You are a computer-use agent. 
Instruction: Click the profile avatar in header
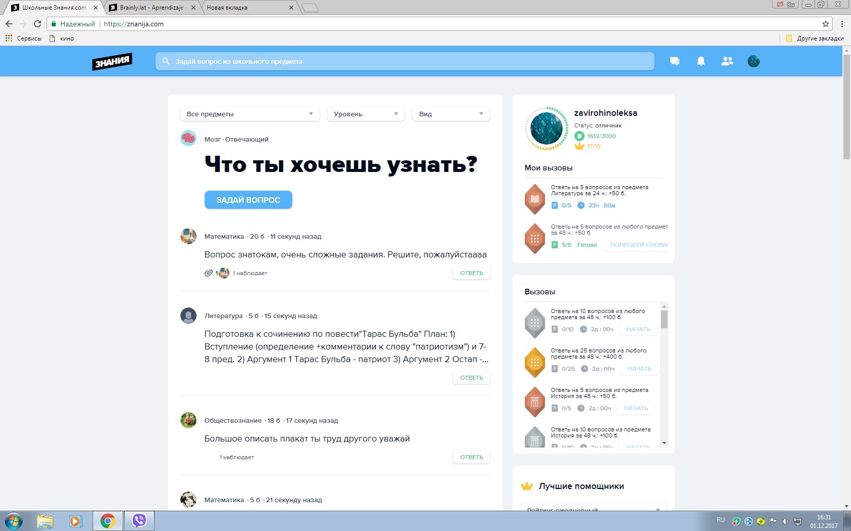[x=753, y=61]
